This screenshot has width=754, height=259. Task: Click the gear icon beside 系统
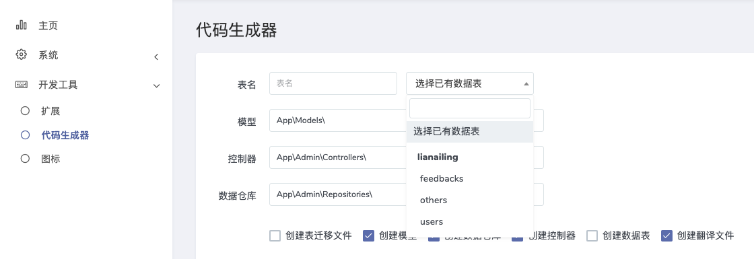coord(21,54)
